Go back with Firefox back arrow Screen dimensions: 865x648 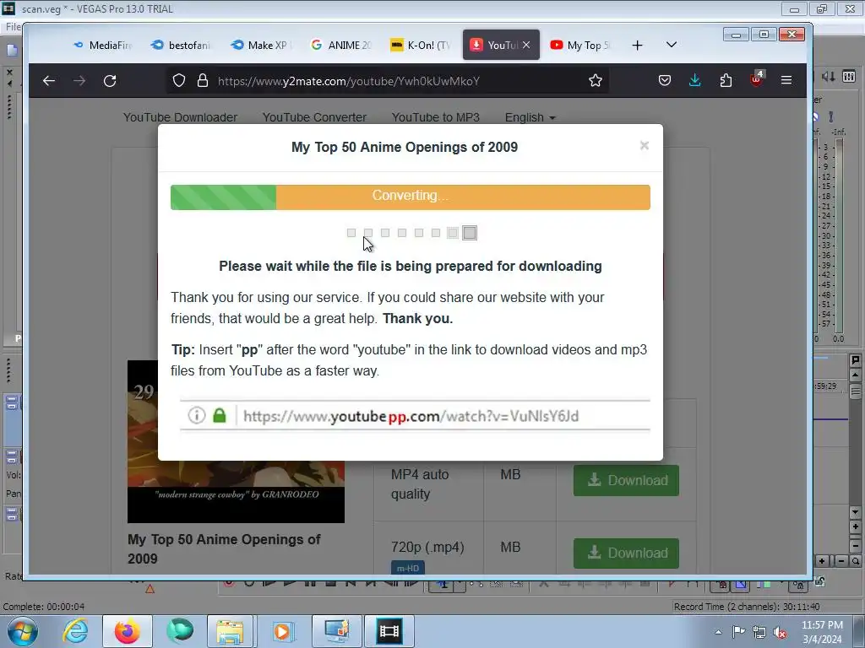(49, 81)
